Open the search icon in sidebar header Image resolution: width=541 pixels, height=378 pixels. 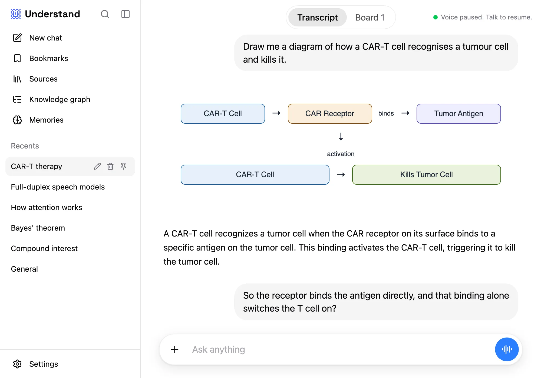pos(105,14)
